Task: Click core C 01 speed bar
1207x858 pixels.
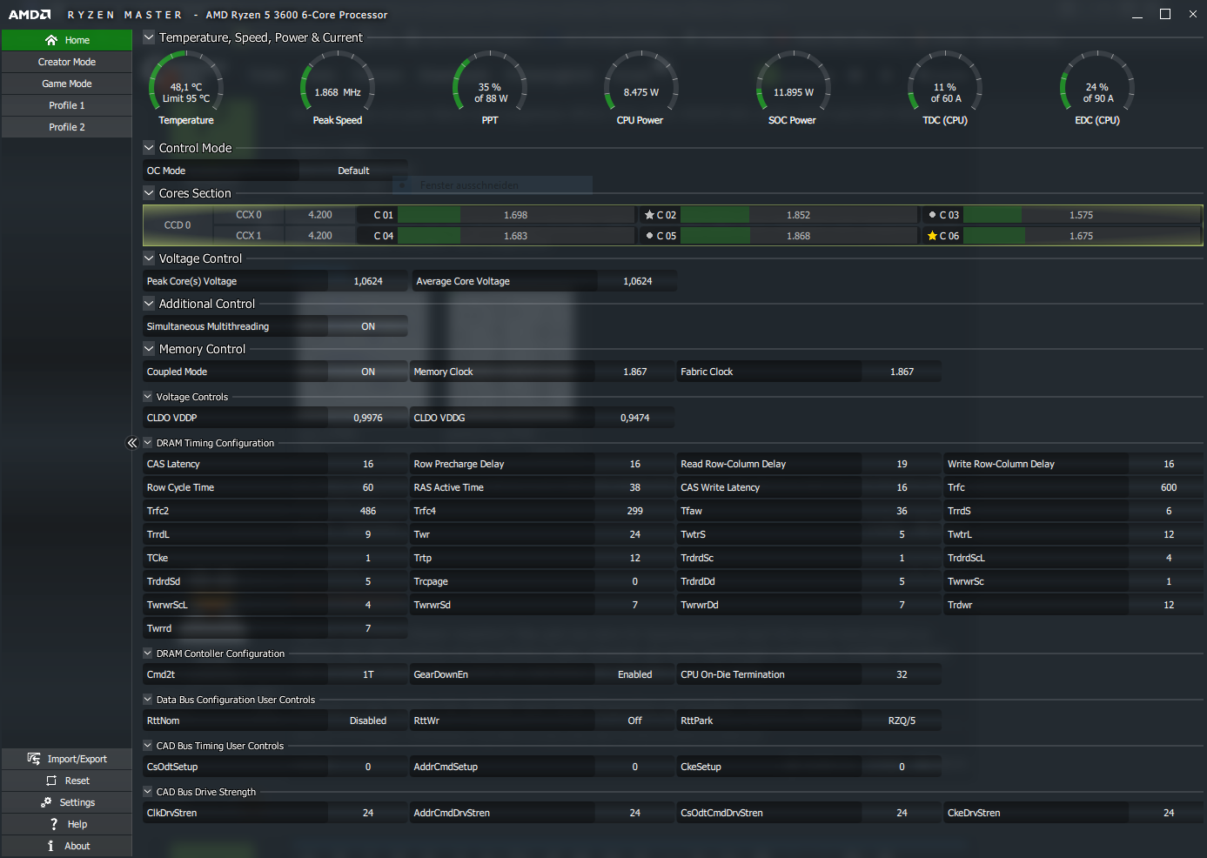Action: pyautogui.click(x=516, y=215)
